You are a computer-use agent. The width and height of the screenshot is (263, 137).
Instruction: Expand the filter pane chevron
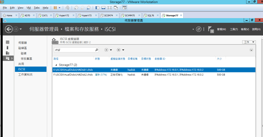point(251,50)
